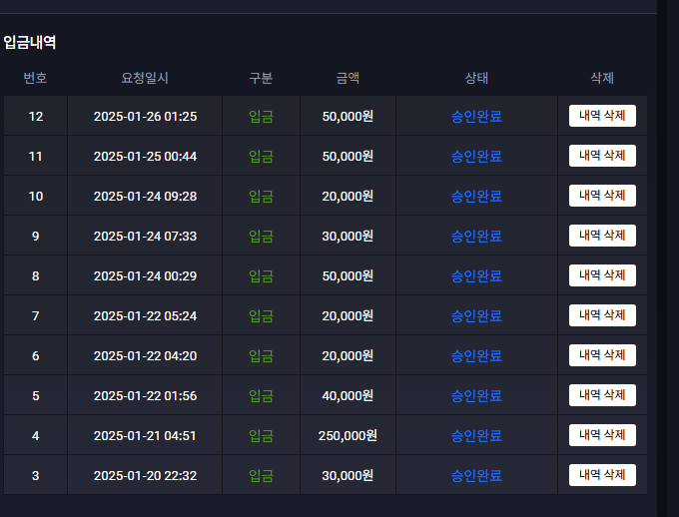The height and width of the screenshot is (517, 679).
Task: Select the 승인완료 status in row 7
Action: [476, 315]
